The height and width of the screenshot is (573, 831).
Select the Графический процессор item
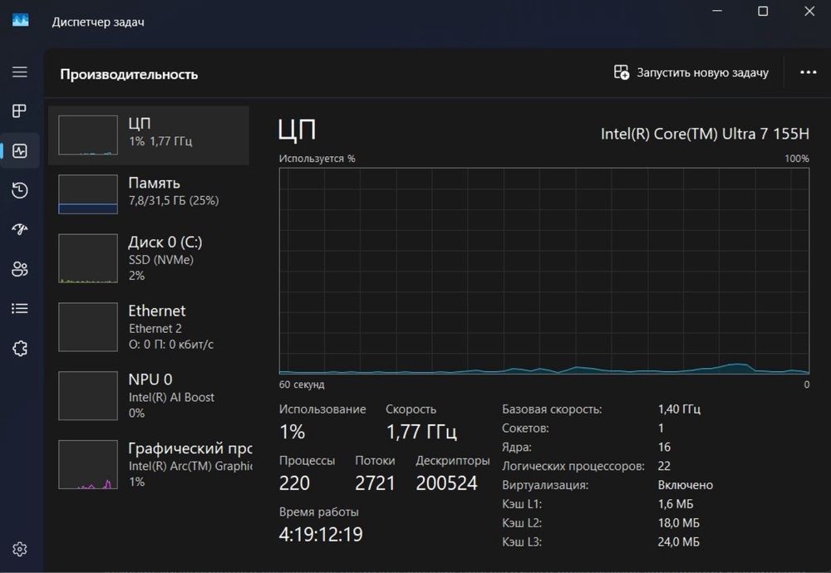(149, 464)
